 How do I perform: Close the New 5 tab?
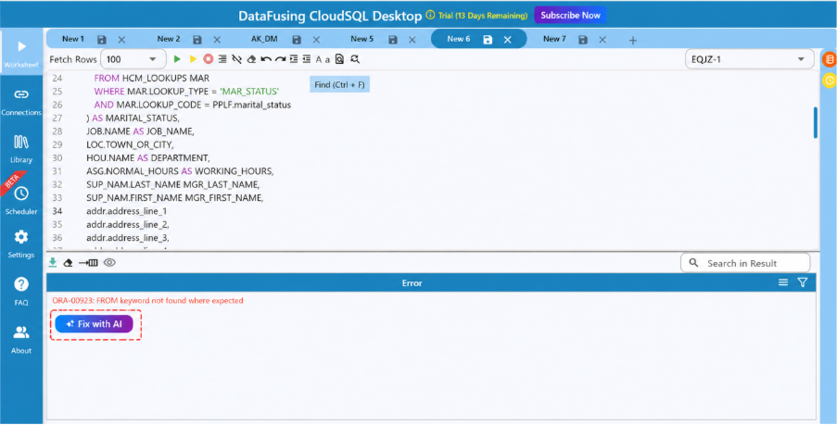pyautogui.click(x=412, y=40)
